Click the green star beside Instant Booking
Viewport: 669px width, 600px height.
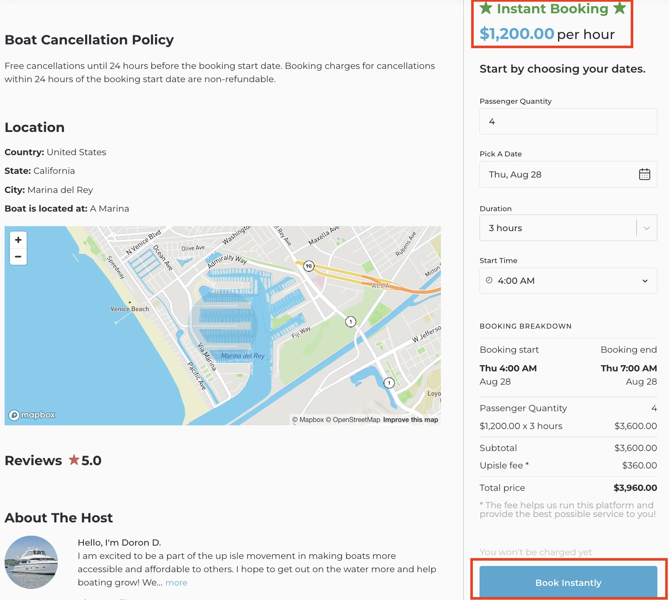click(487, 8)
